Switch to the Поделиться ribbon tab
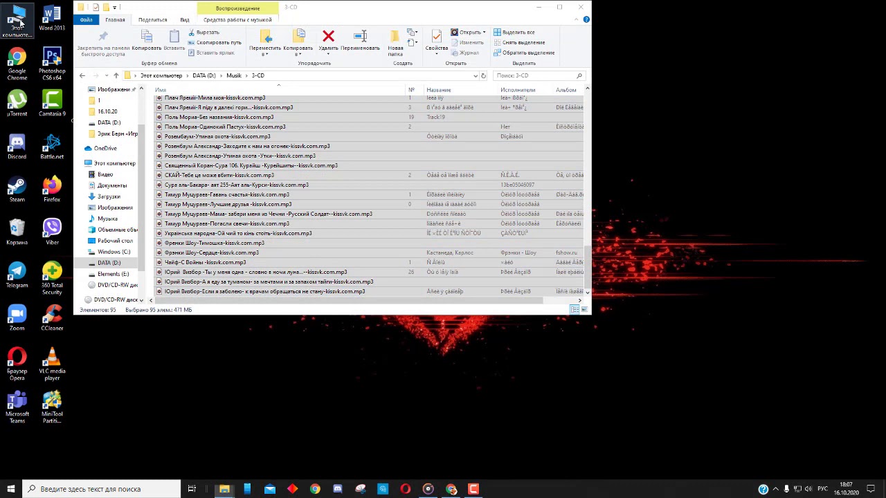The image size is (886, 498). [152, 20]
